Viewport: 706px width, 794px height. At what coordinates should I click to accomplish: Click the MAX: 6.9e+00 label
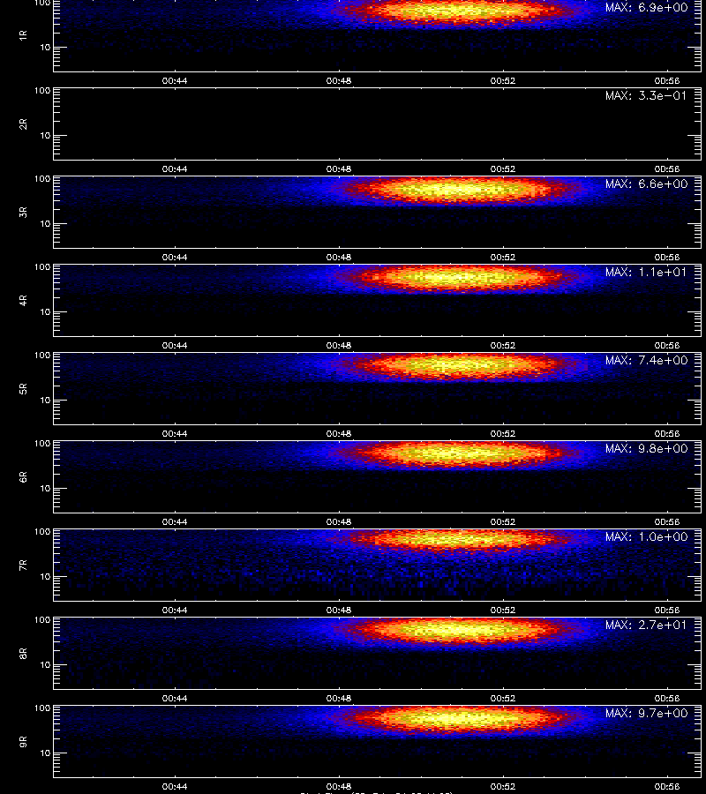[646, 8]
